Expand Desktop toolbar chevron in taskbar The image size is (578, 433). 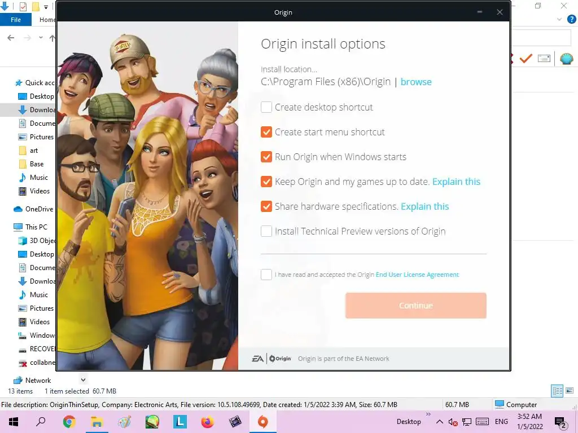[x=428, y=414]
